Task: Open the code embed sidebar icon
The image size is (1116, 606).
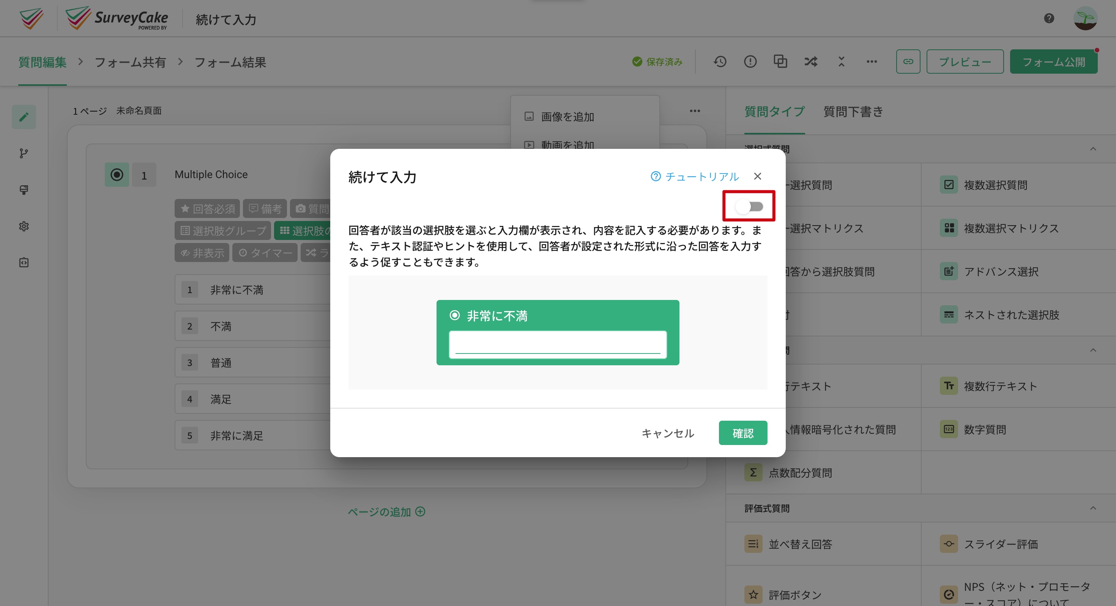Action: 24,262
